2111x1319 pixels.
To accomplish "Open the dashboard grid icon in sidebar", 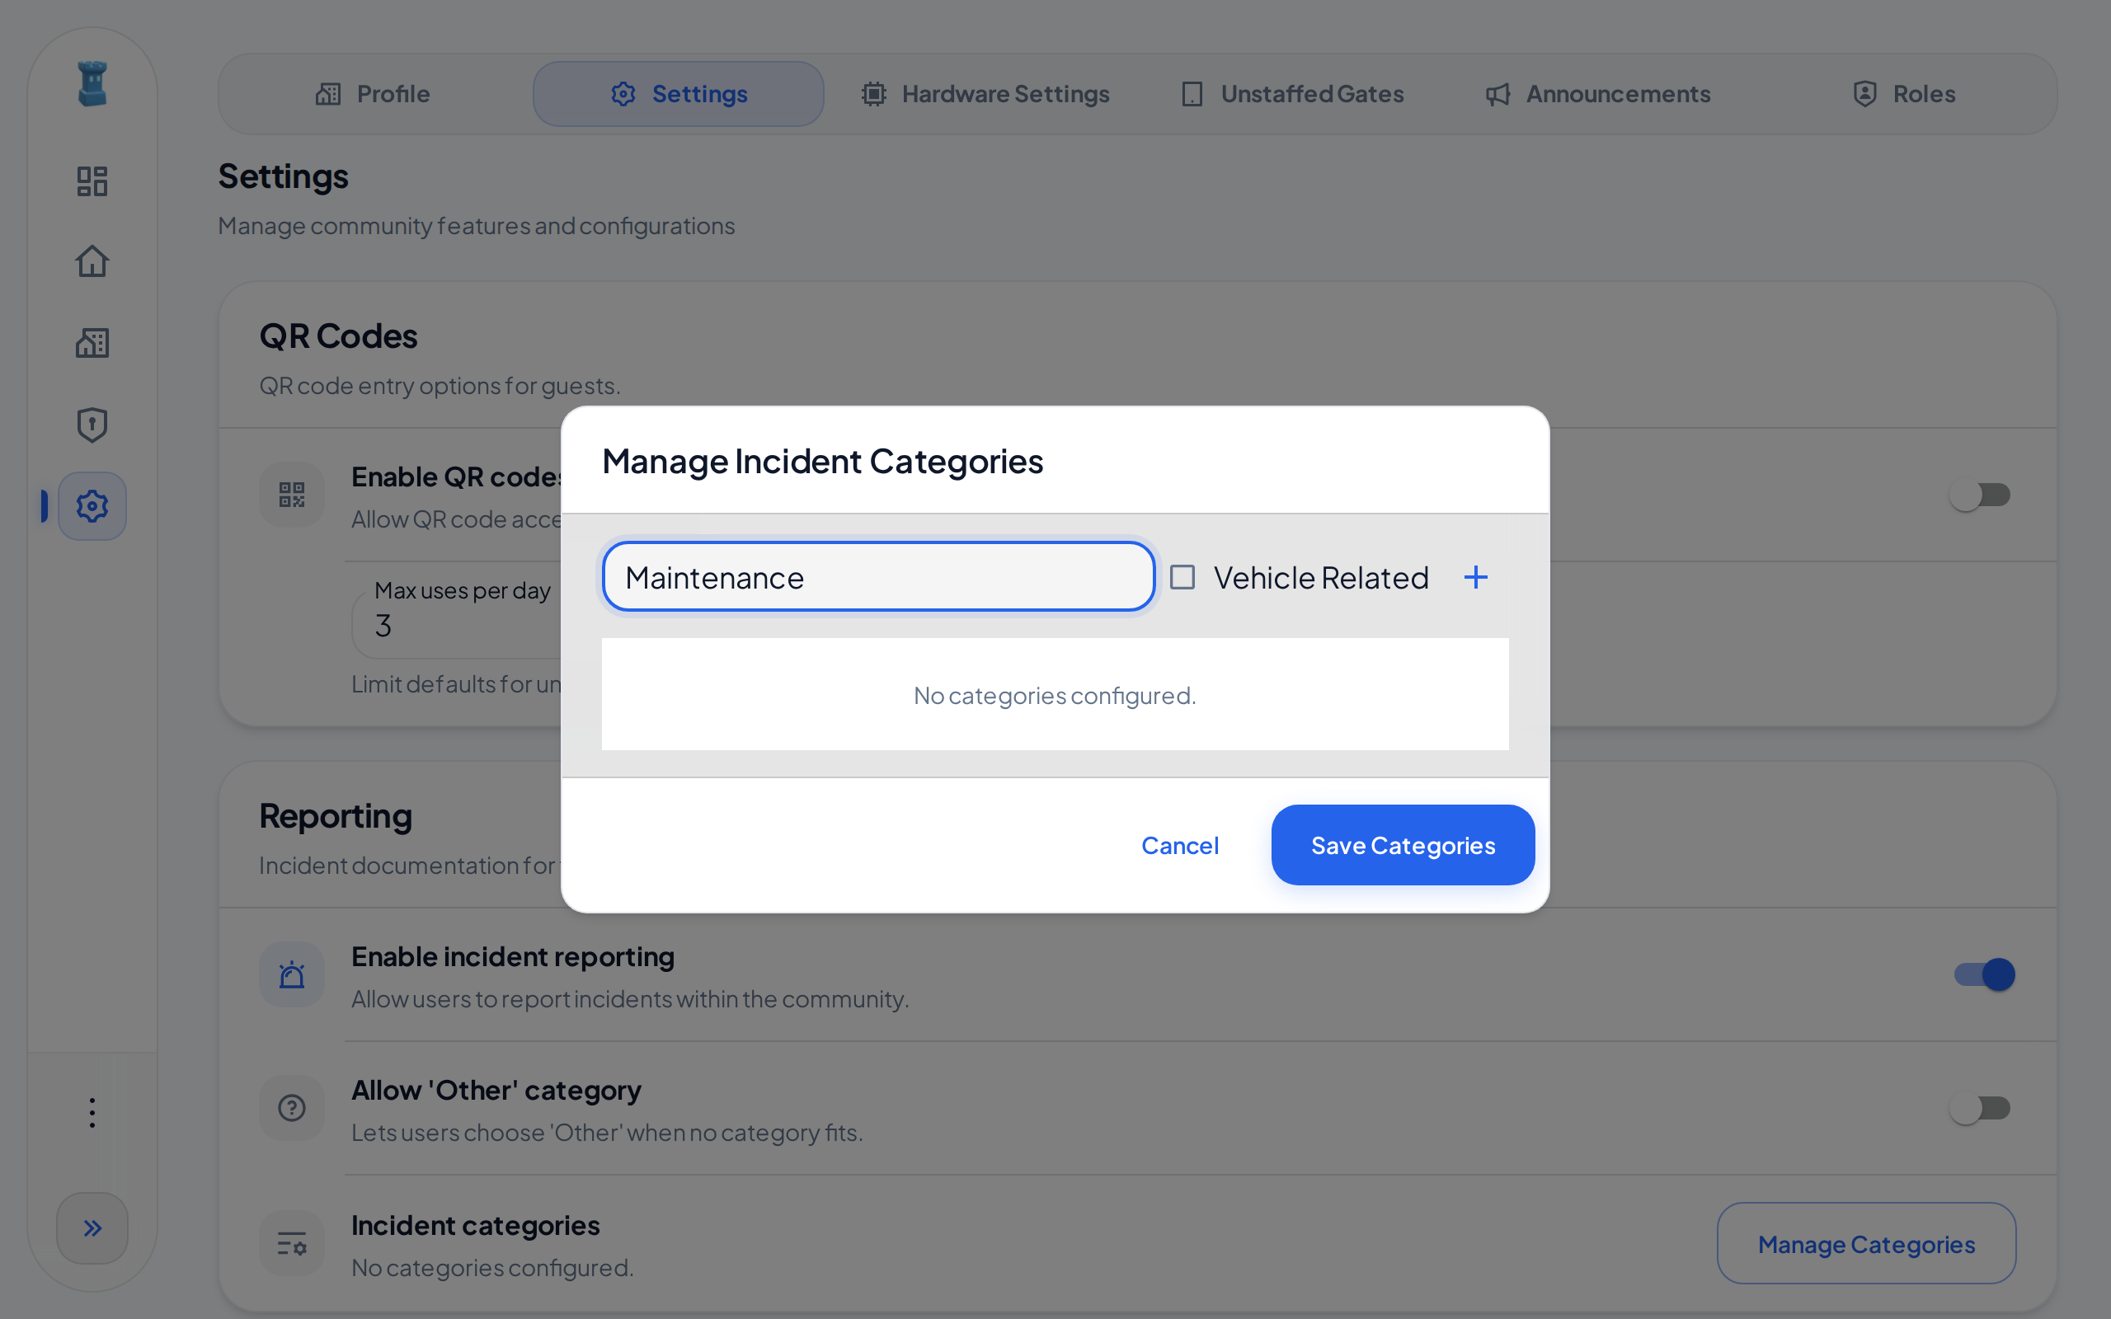I will (92, 181).
